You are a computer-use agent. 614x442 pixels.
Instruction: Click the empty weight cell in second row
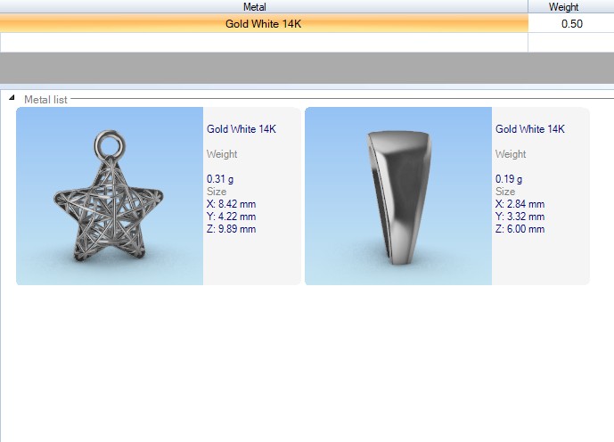click(x=570, y=42)
